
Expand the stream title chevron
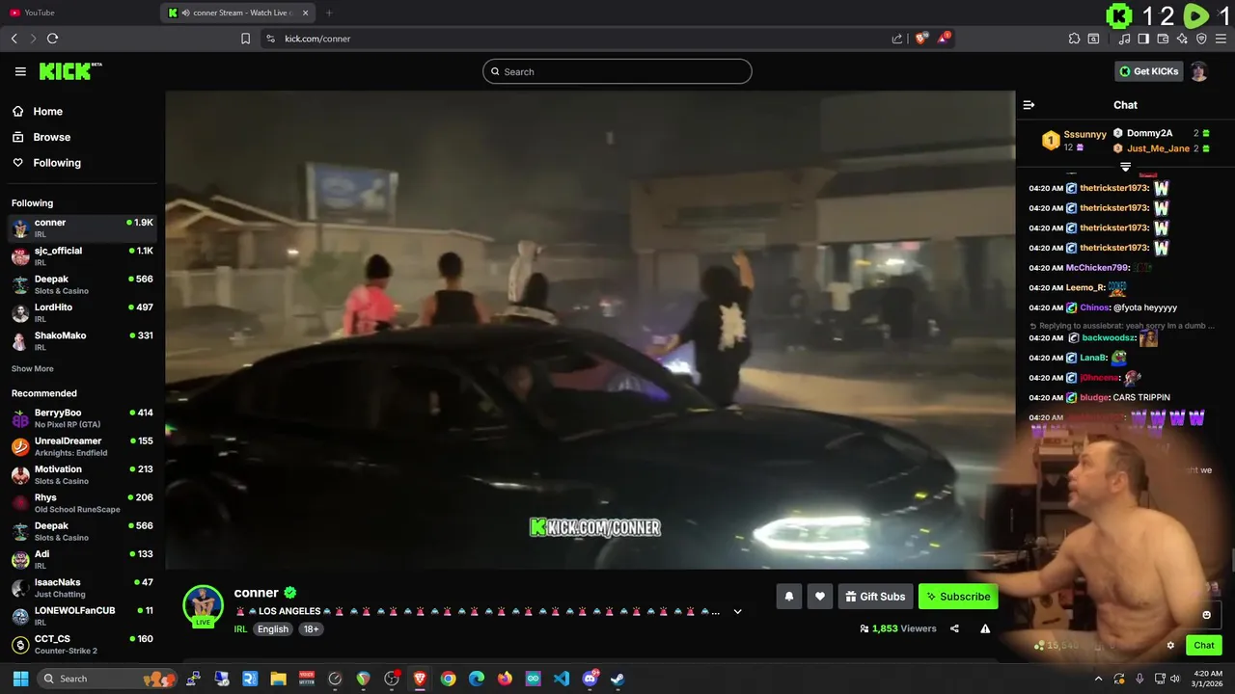738,611
